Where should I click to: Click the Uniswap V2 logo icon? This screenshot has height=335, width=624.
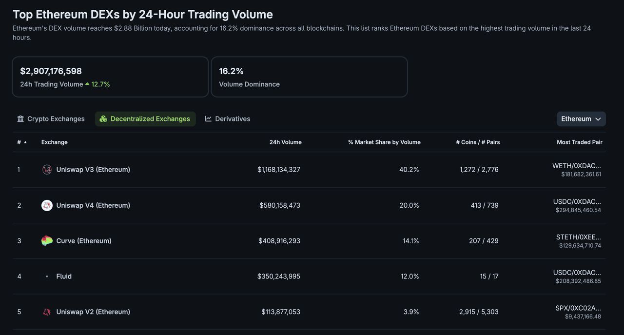click(x=47, y=312)
